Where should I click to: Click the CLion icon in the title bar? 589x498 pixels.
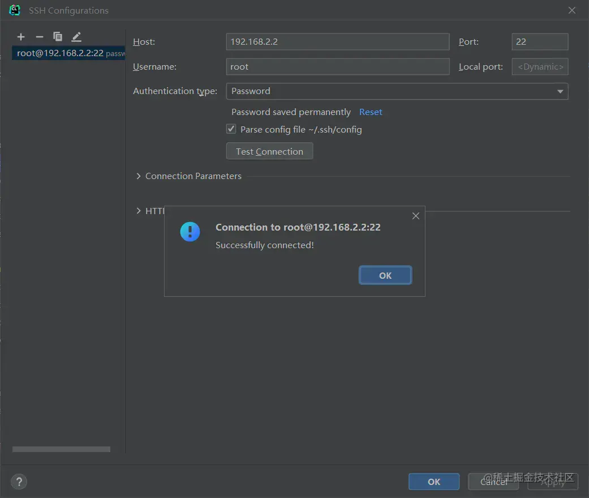point(15,10)
